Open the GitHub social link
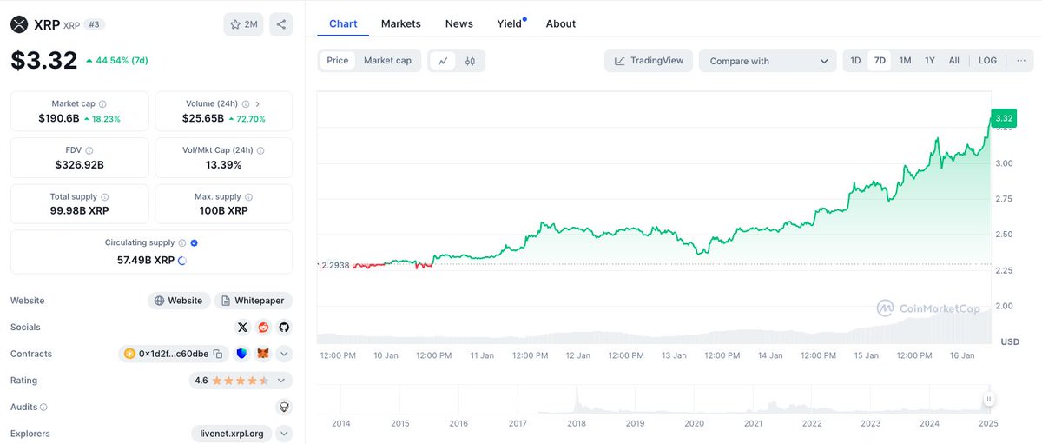1042x444 pixels. click(x=284, y=328)
